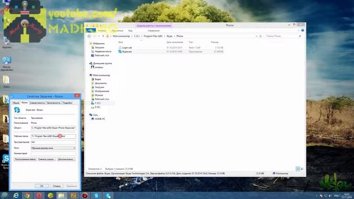Sort by the Дата изменения column header

click(x=175, y=42)
